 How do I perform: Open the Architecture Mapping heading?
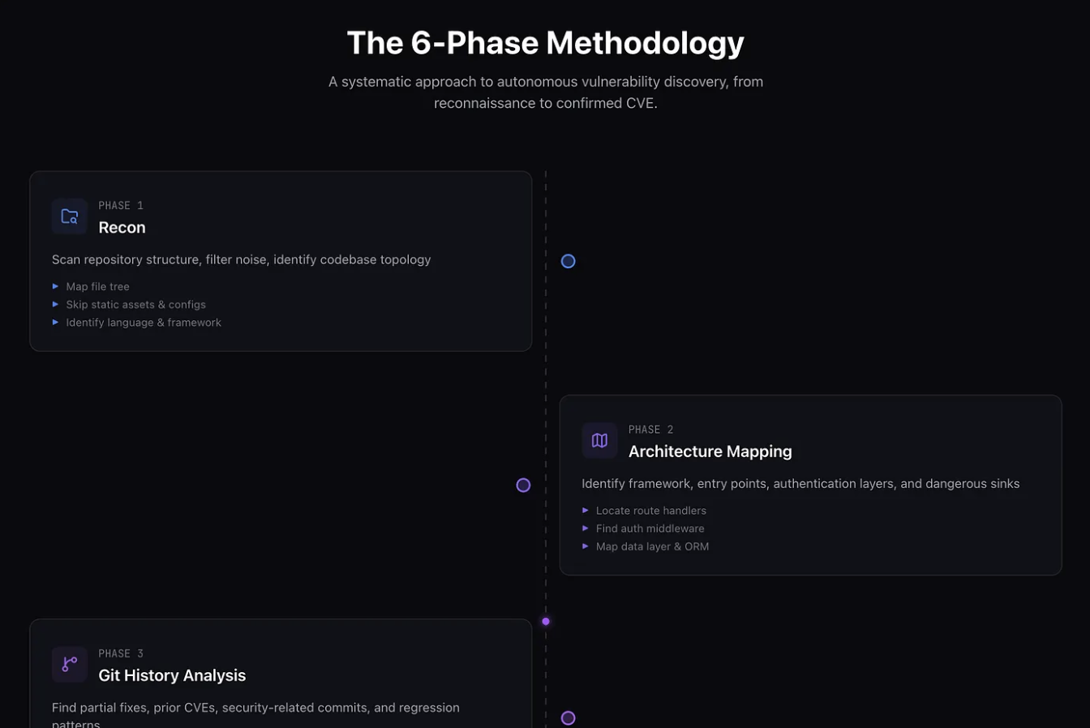pos(710,451)
